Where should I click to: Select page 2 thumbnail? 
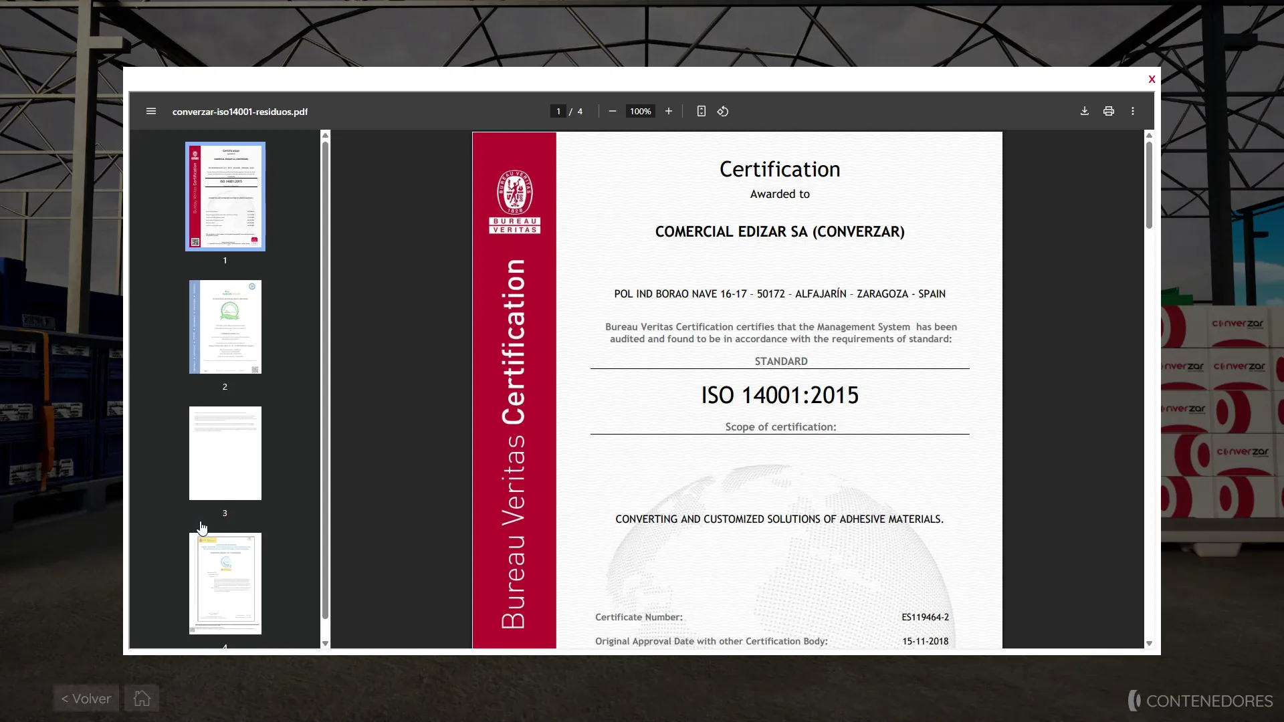click(x=225, y=327)
